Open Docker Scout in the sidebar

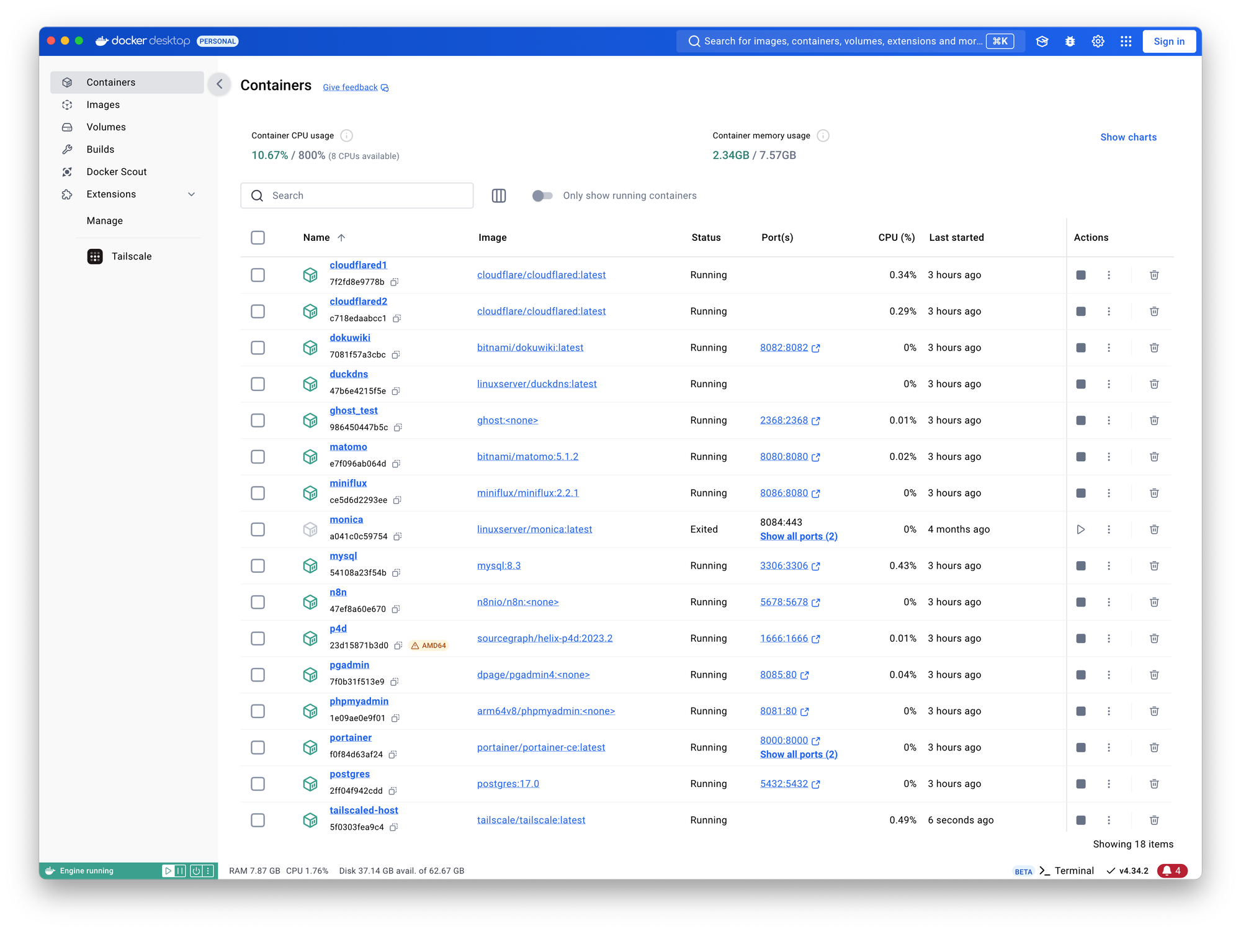127,172
